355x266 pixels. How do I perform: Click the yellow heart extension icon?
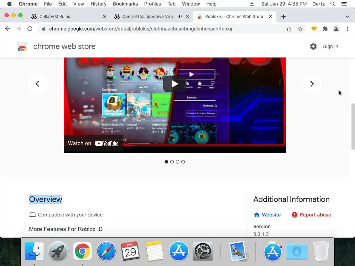314,29
